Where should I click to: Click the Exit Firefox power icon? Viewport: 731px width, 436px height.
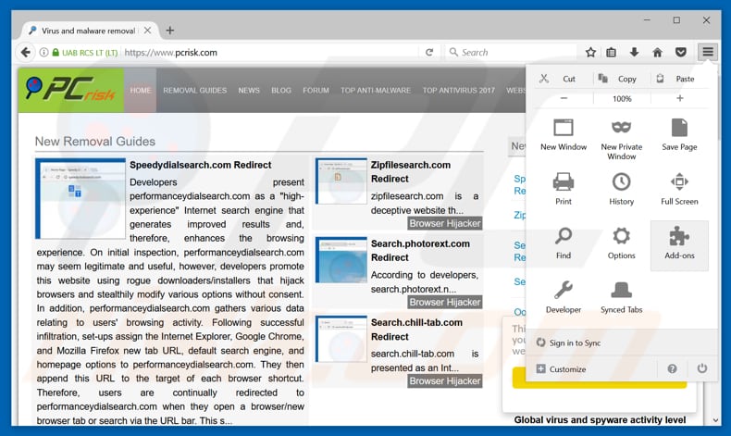pyautogui.click(x=701, y=368)
